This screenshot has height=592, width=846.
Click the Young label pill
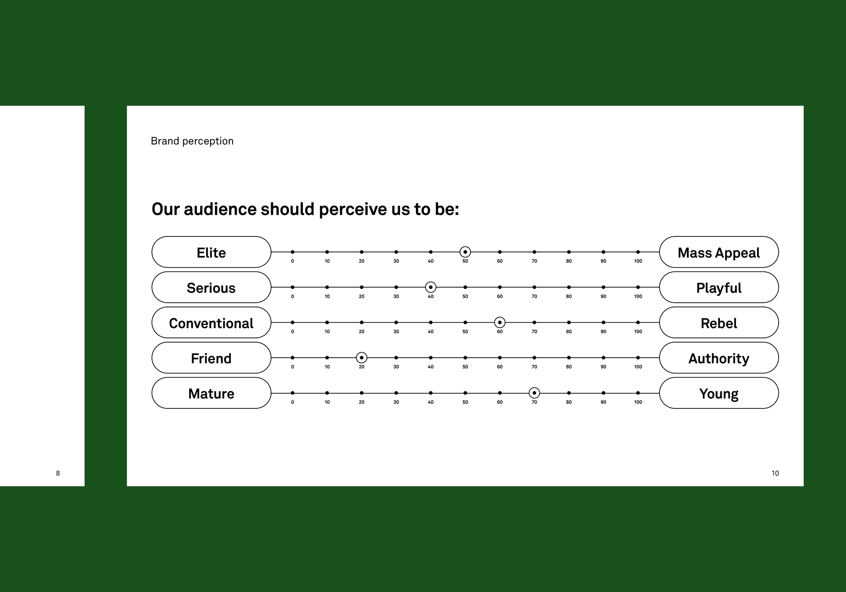719,393
